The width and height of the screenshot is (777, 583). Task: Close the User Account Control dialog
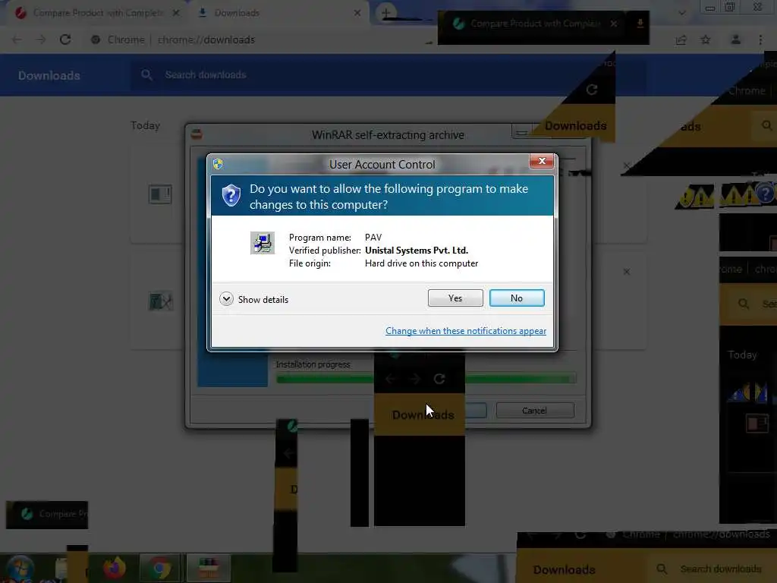click(x=542, y=161)
